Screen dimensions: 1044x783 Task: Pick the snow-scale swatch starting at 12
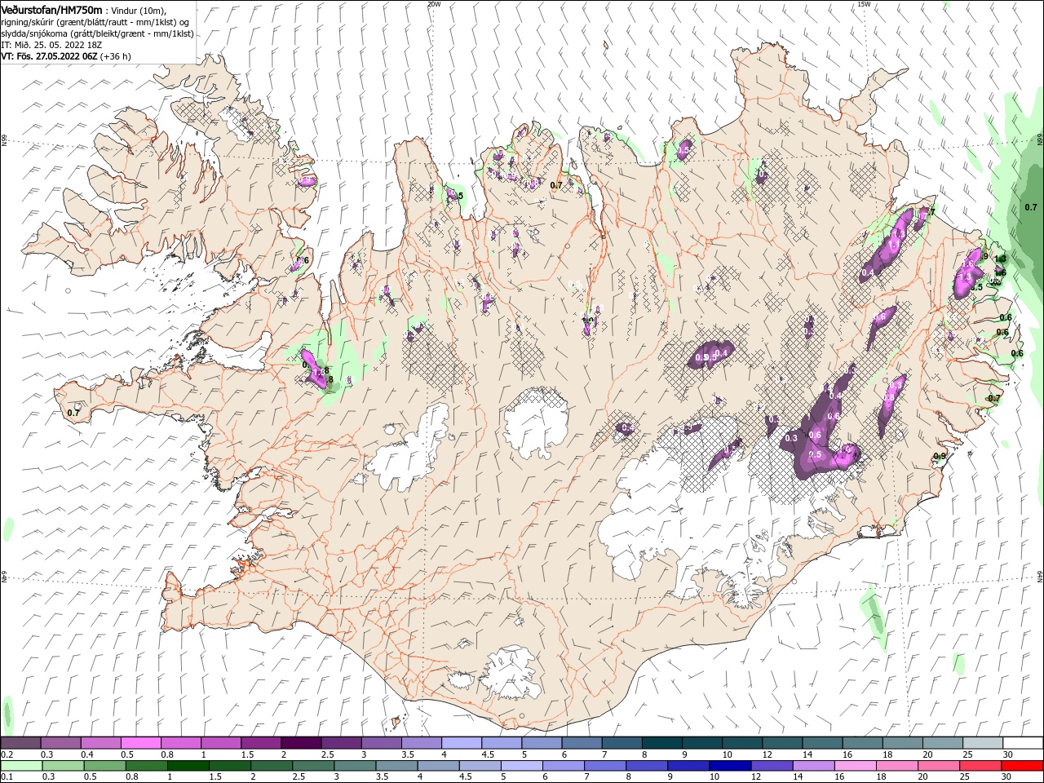click(782, 743)
